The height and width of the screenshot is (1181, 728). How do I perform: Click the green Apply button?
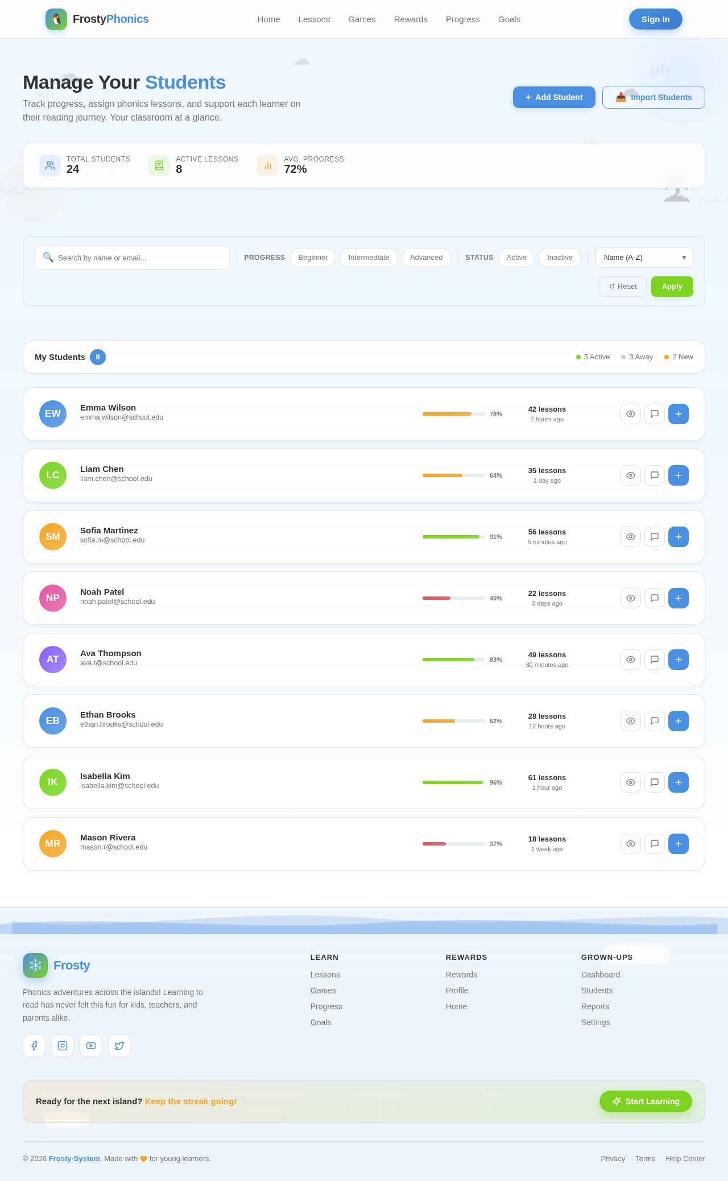point(672,287)
